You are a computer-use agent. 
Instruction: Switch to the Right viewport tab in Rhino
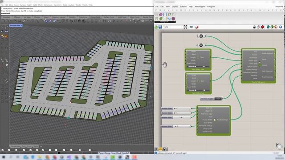36,146
